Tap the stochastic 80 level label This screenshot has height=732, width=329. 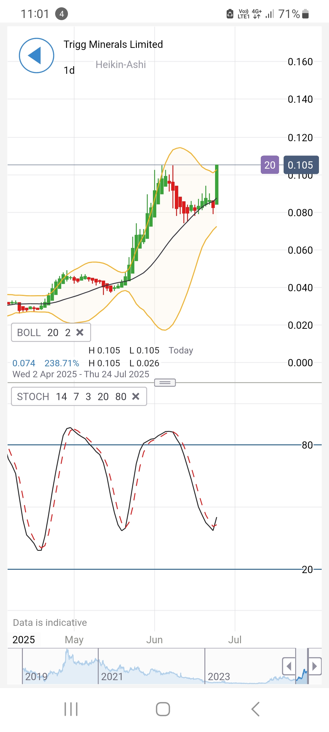point(307,445)
